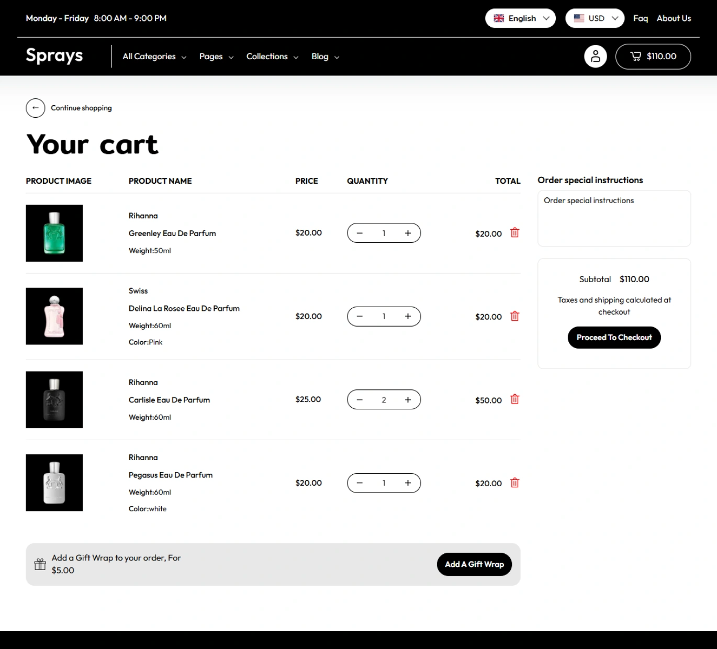Viewport: 717px width, 649px height.
Task: Open the Carlisle black bottle thumbnail
Action: (54, 400)
